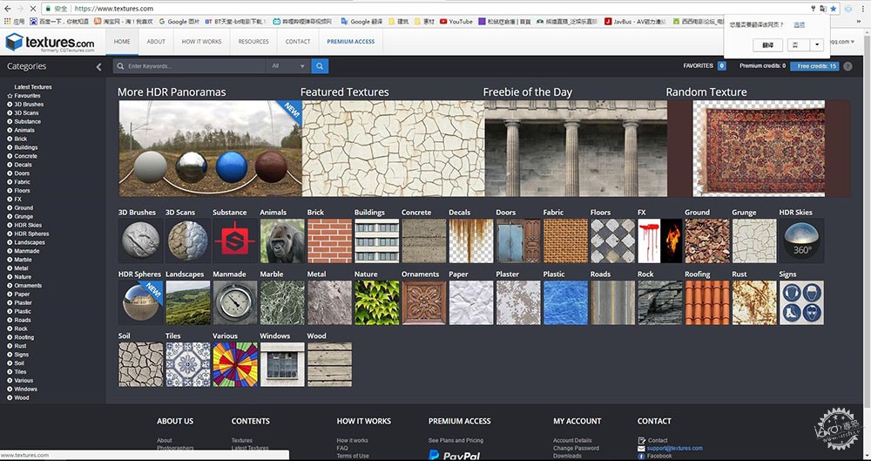Collapse the Categories sidebar arrow

[98, 67]
